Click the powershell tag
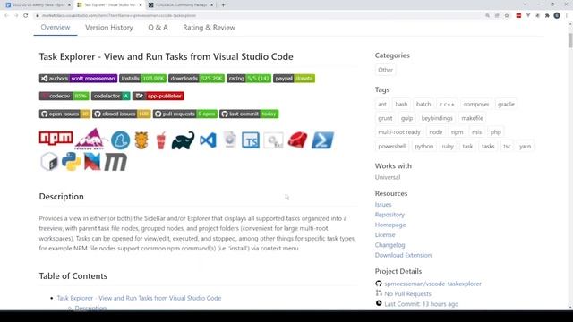The height and width of the screenshot is (322, 573). click(392, 146)
